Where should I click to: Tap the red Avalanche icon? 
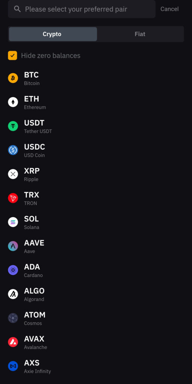[13, 342]
